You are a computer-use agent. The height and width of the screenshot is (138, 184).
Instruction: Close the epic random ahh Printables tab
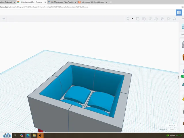pyautogui.click(x=106, y=2)
